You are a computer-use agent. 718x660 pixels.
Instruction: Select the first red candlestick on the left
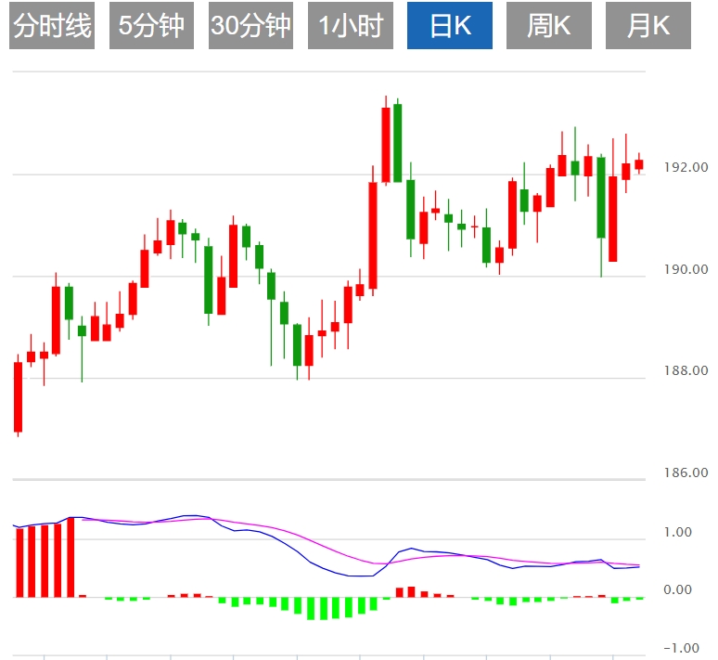(x=18, y=397)
